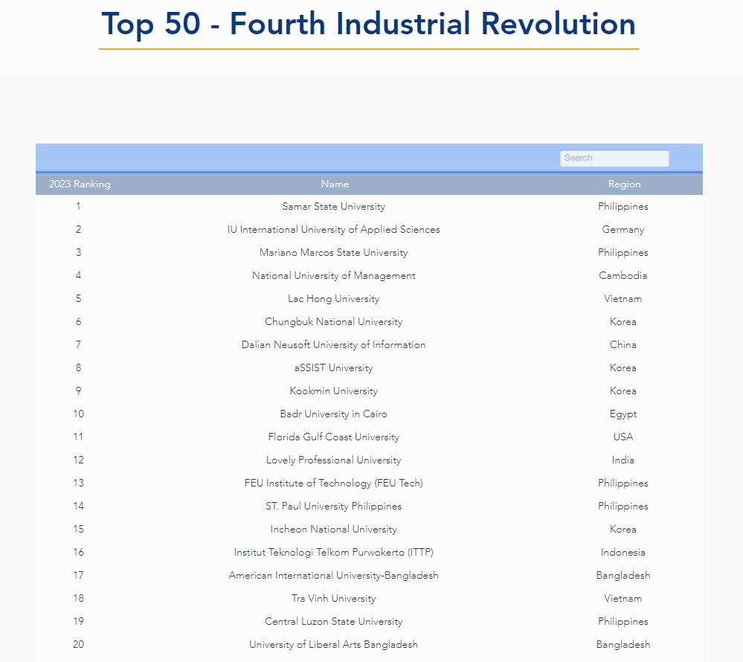743x662 pixels.
Task: Select the Lac Hong University row
Action: coord(333,299)
